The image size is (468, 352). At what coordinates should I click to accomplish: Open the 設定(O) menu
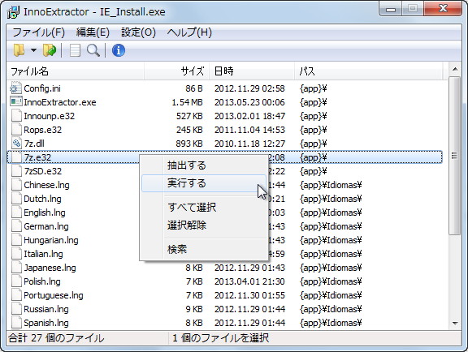click(138, 32)
